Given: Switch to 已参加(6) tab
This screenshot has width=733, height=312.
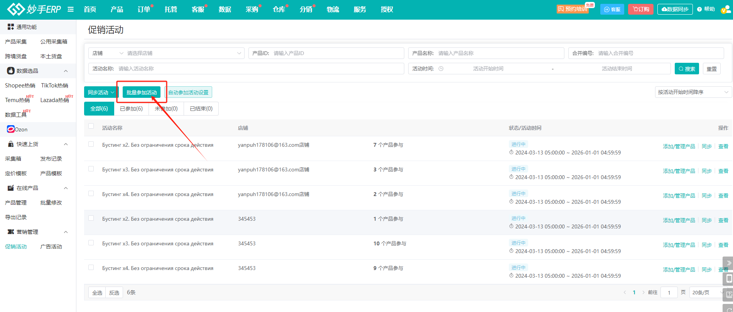Looking at the screenshot, I should (131, 109).
